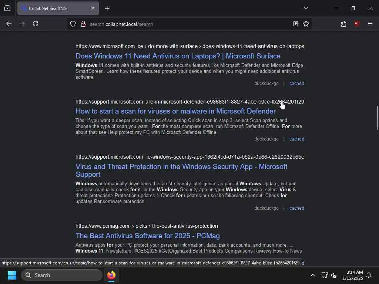
Task: Open options dots for Microsoft Surface result
Action: (284, 84)
